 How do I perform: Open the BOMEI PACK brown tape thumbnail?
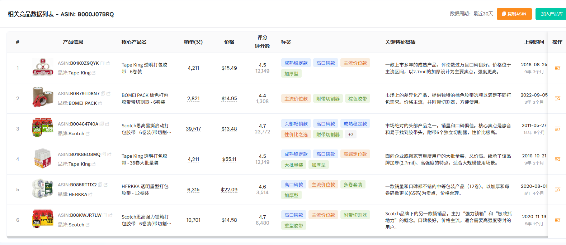click(43, 97)
